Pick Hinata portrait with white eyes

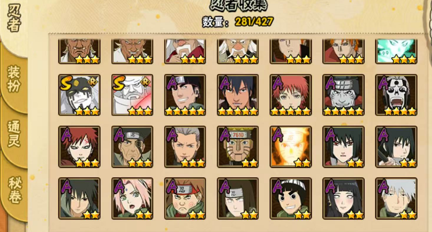(343, 199)
